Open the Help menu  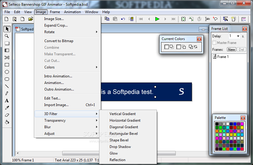point(106,12)
